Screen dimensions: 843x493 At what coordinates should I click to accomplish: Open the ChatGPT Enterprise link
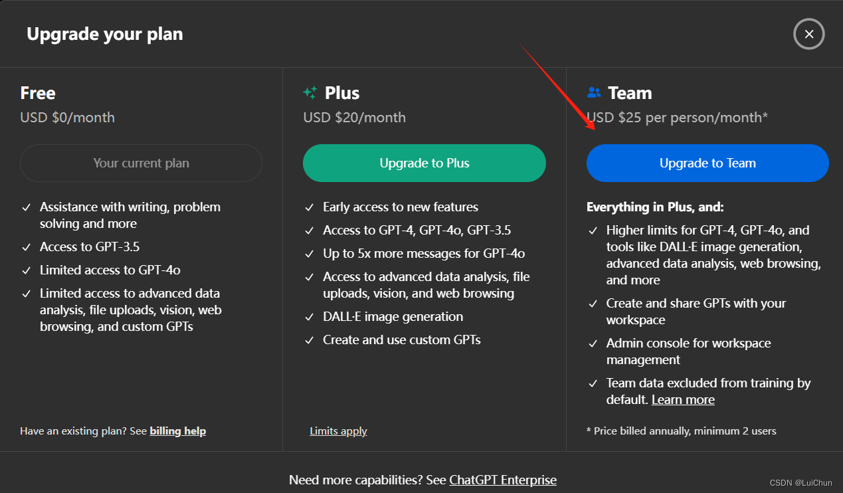(x=503, y=480)
